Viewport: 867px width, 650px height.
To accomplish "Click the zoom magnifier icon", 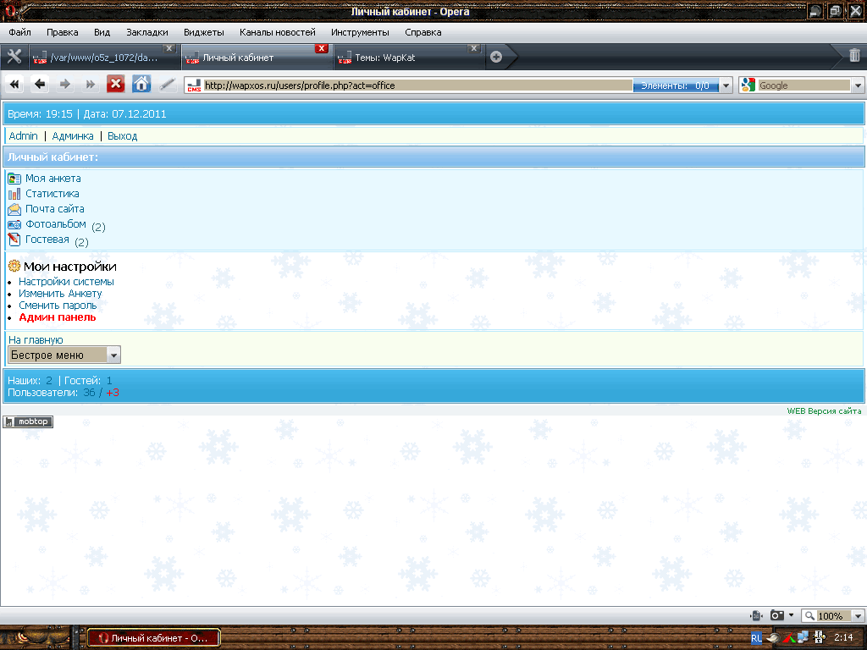I will click(809, 615).
